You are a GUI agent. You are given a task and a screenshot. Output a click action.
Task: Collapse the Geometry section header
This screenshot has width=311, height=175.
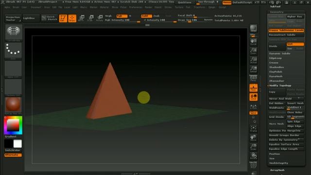[x=276, y=12]
